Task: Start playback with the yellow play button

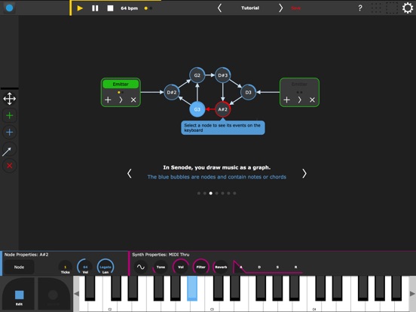Action: pyautogui.click(x=80, y=8)
